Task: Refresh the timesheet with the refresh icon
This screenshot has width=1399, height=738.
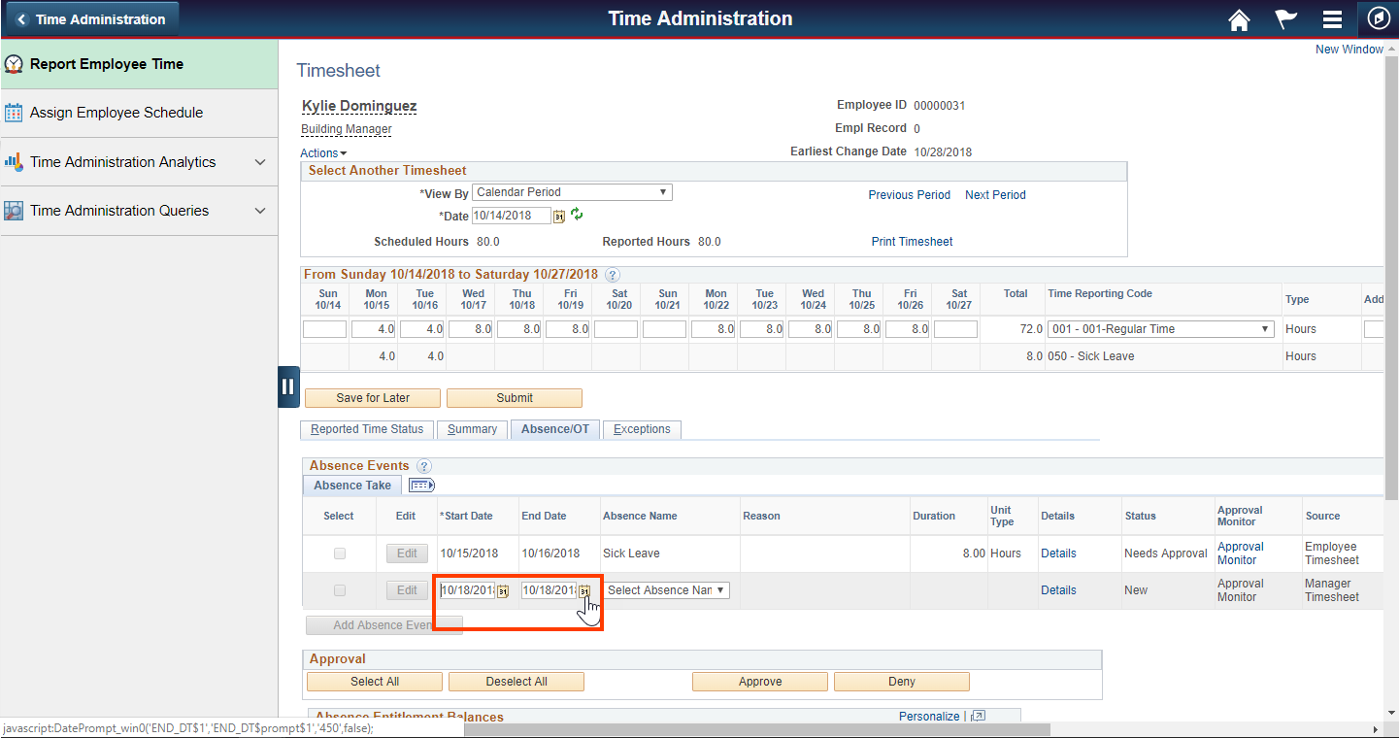Action: point(576,216)
